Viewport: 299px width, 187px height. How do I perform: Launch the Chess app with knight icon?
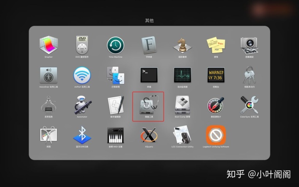click(182, 45)
